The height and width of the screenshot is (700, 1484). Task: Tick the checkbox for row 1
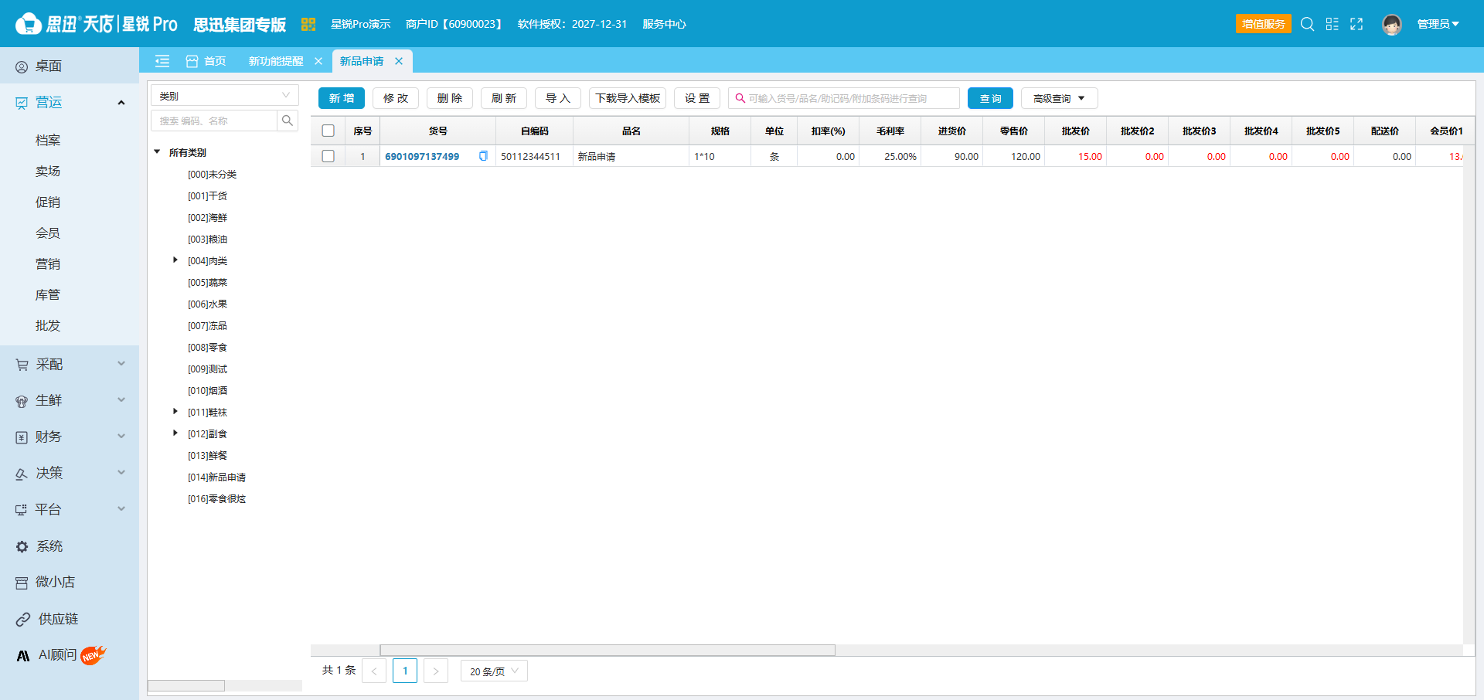[328, 156]
